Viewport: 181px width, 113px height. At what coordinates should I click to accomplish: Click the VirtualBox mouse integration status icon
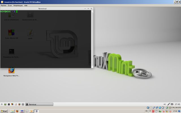(167, 108)
